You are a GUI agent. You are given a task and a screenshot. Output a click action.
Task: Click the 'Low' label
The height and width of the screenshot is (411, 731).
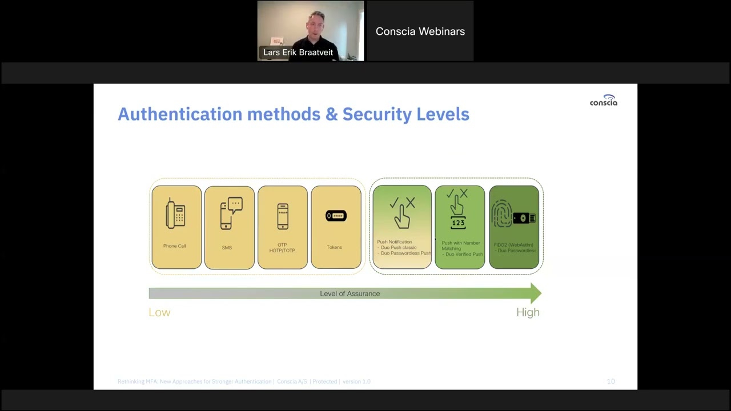tap(159, 312)
